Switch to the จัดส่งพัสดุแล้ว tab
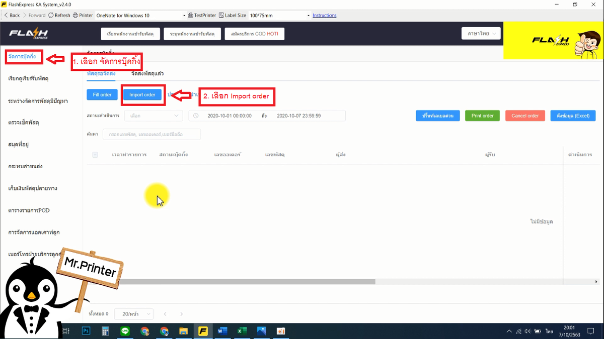This screenshot has width=604, height=339. 147,73
